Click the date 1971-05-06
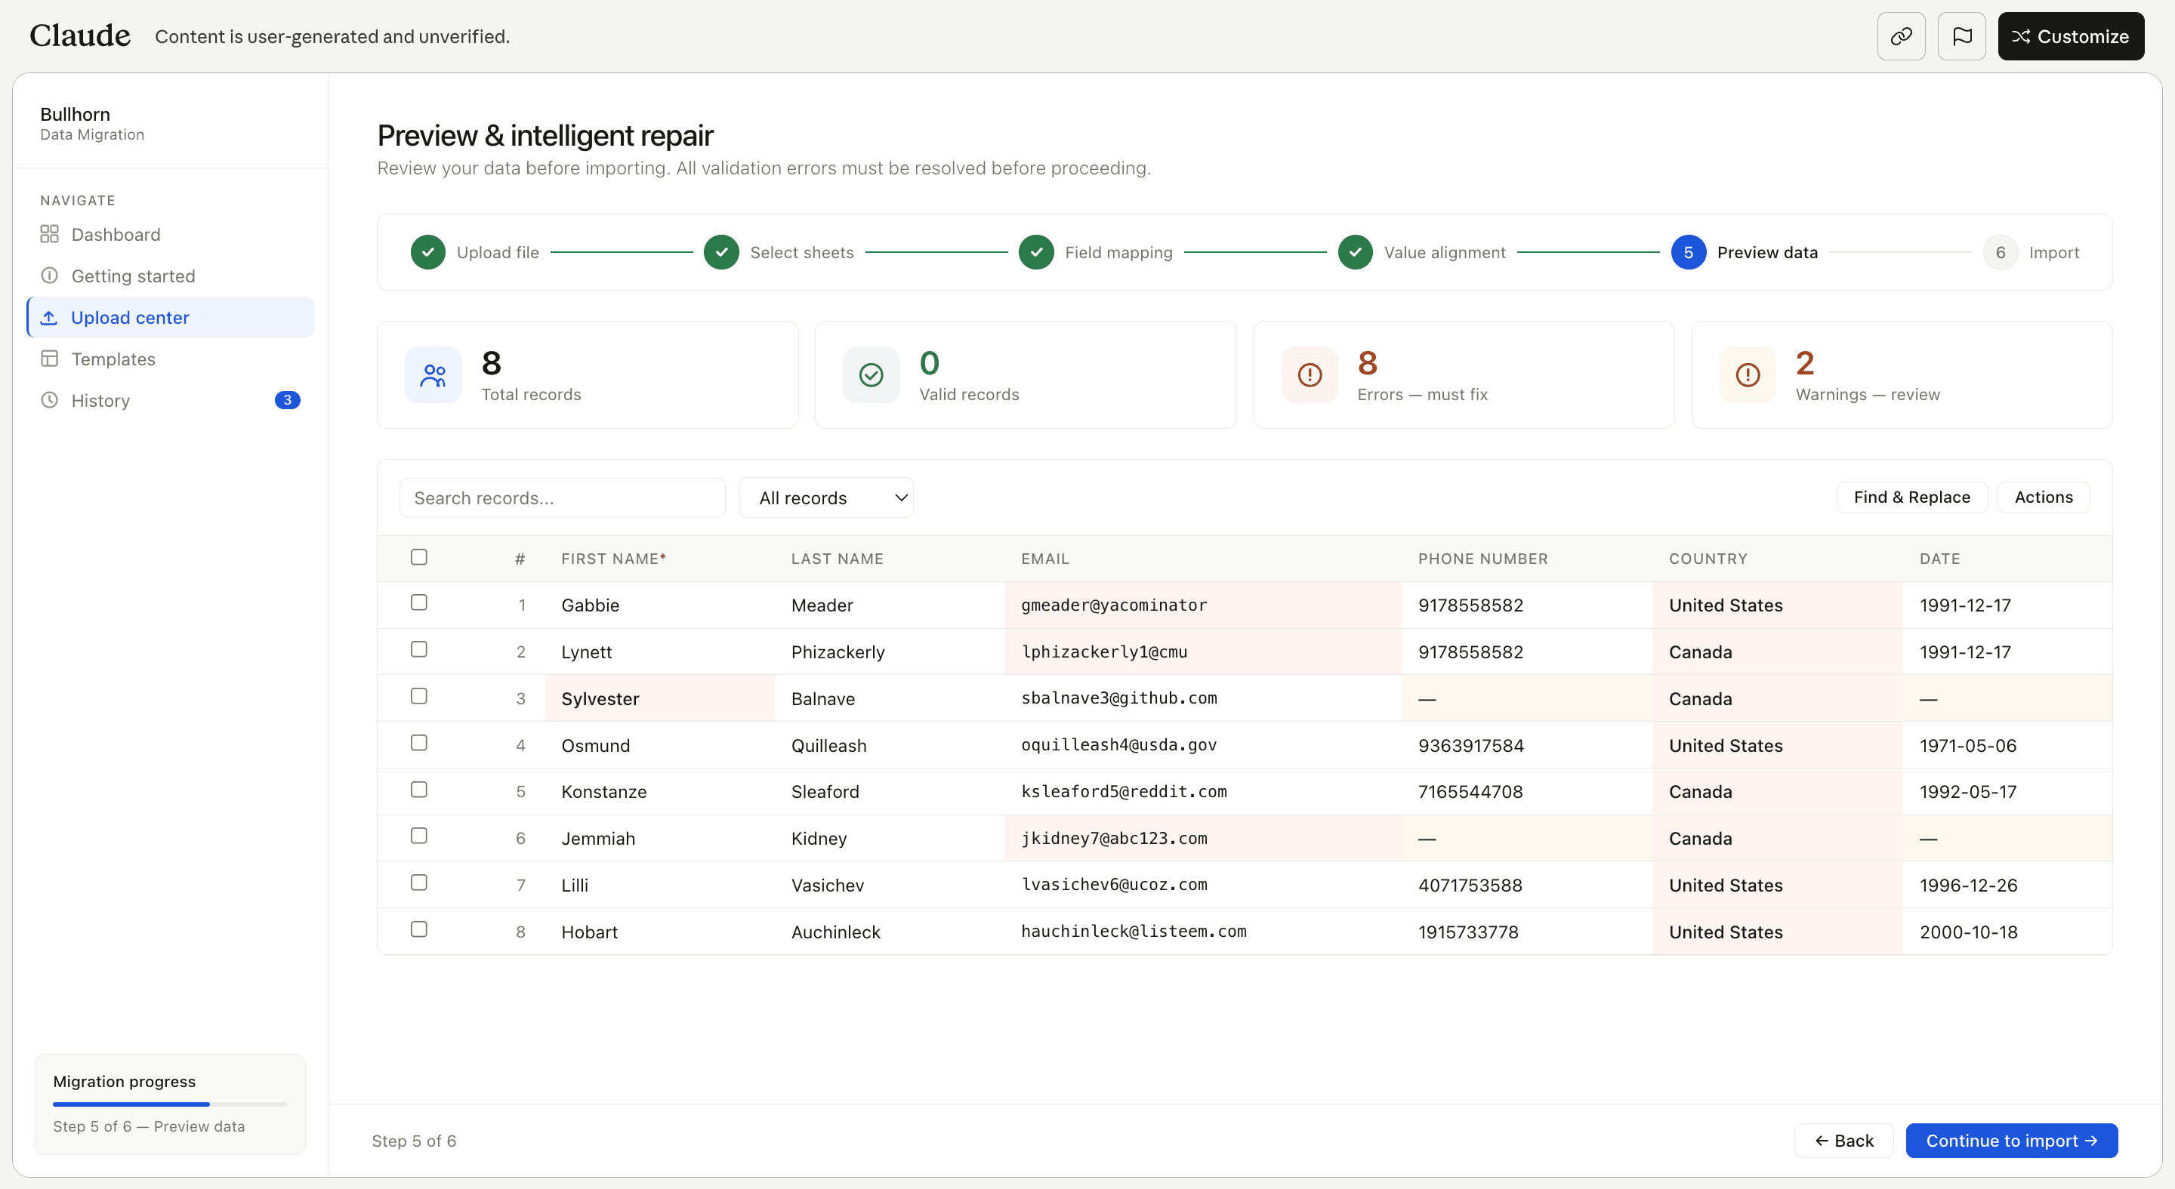2175x1189 pixels. [1967, 745]
